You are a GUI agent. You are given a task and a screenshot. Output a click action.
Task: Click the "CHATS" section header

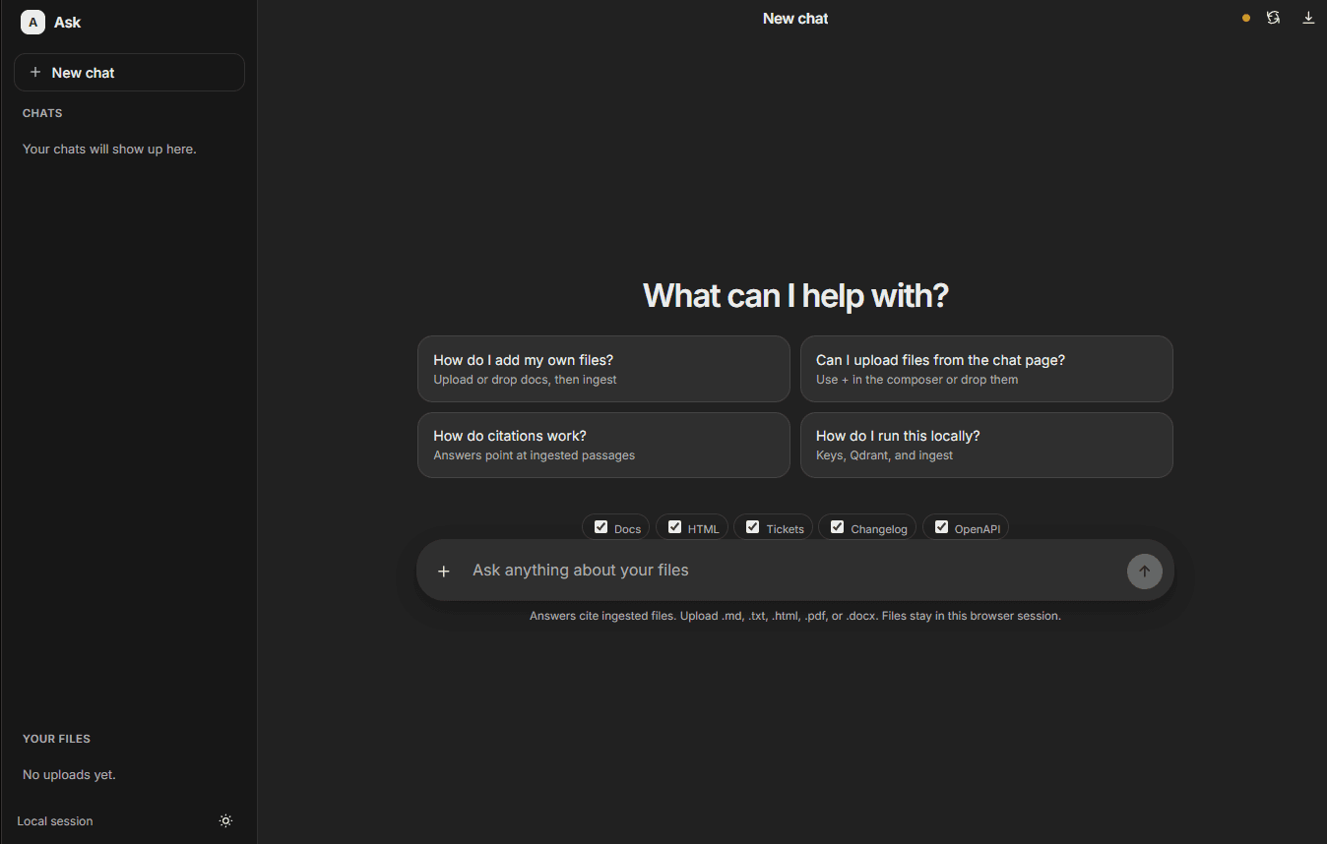click(42, 113)
